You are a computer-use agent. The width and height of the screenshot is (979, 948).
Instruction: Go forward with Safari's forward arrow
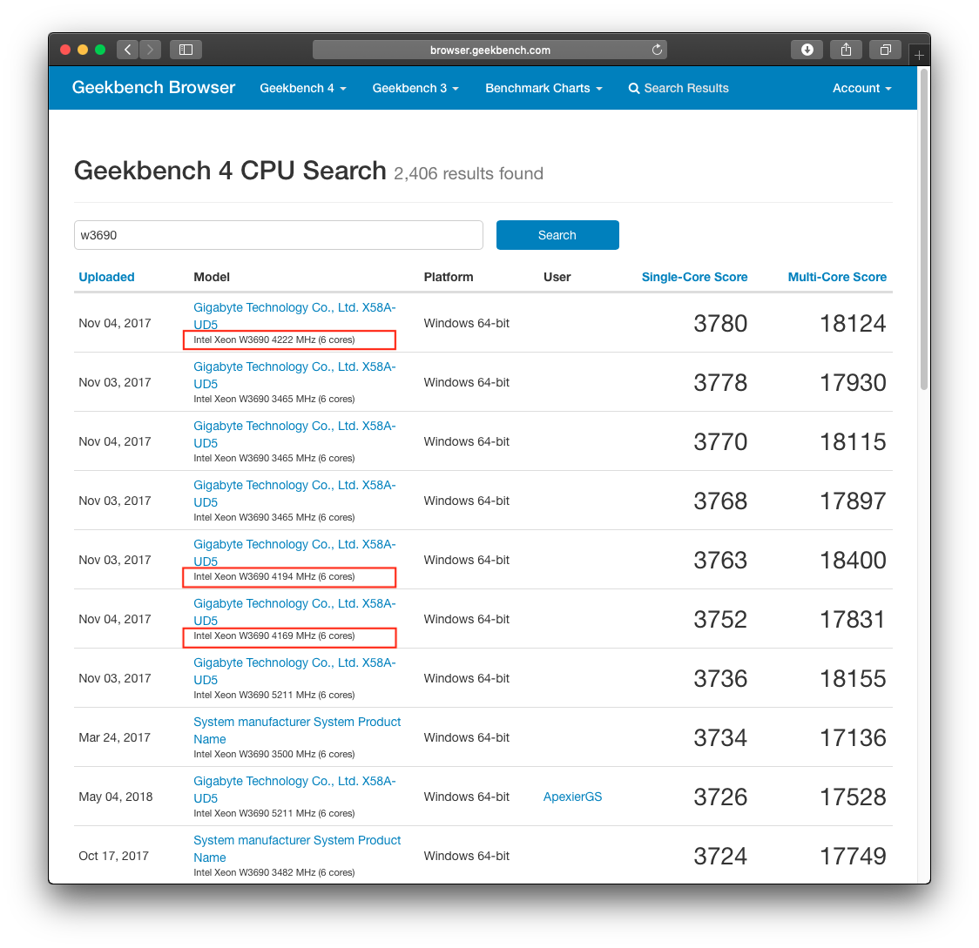(150, 50)
